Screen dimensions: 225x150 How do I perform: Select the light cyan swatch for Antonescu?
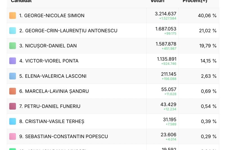13,31
